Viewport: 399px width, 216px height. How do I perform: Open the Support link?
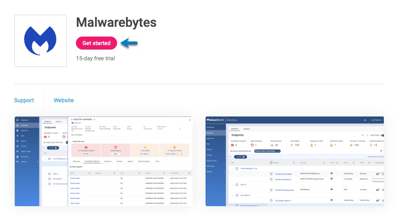(24, 100)
